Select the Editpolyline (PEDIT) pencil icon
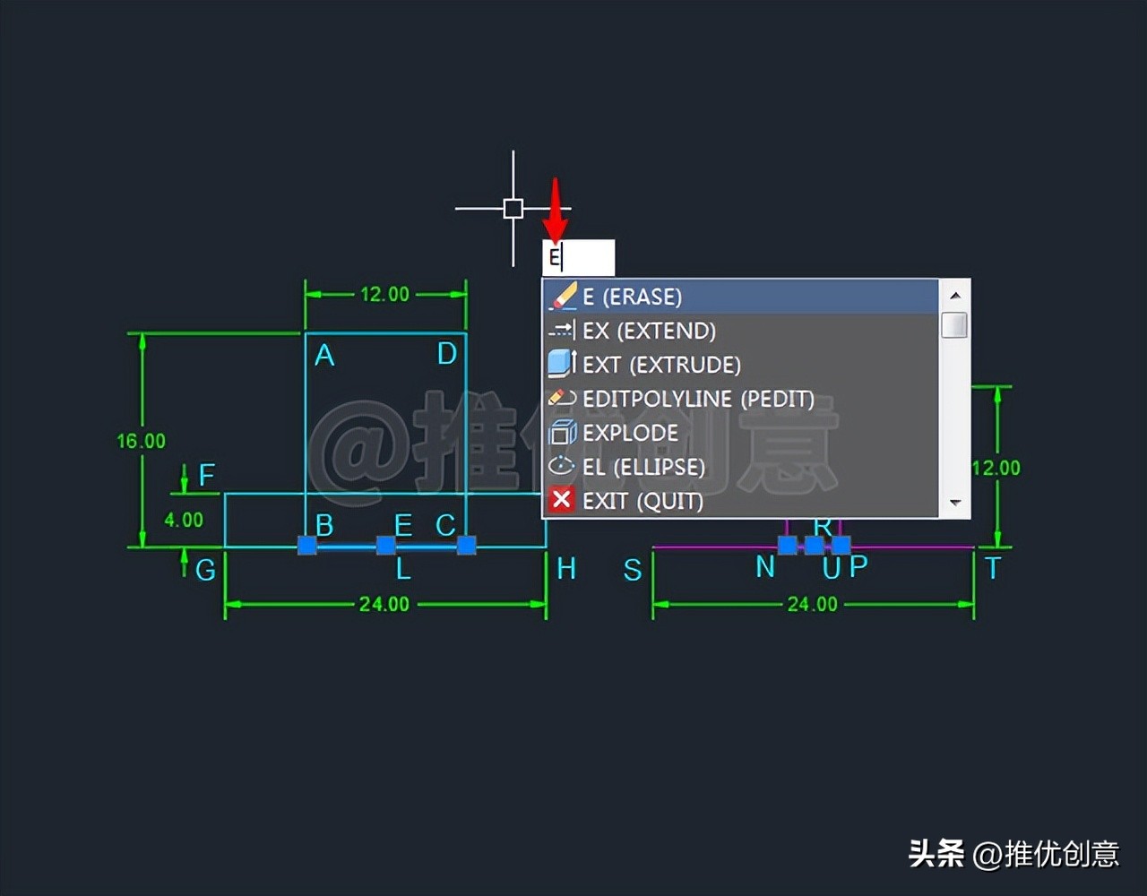This screenshot has width=1147, height=896. pos(562,398)
